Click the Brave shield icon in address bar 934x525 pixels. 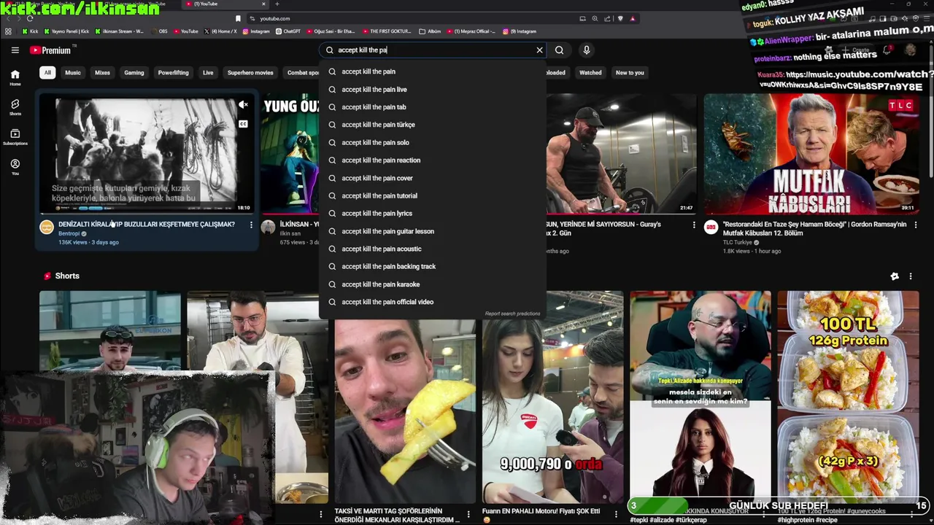coord(621,18)
